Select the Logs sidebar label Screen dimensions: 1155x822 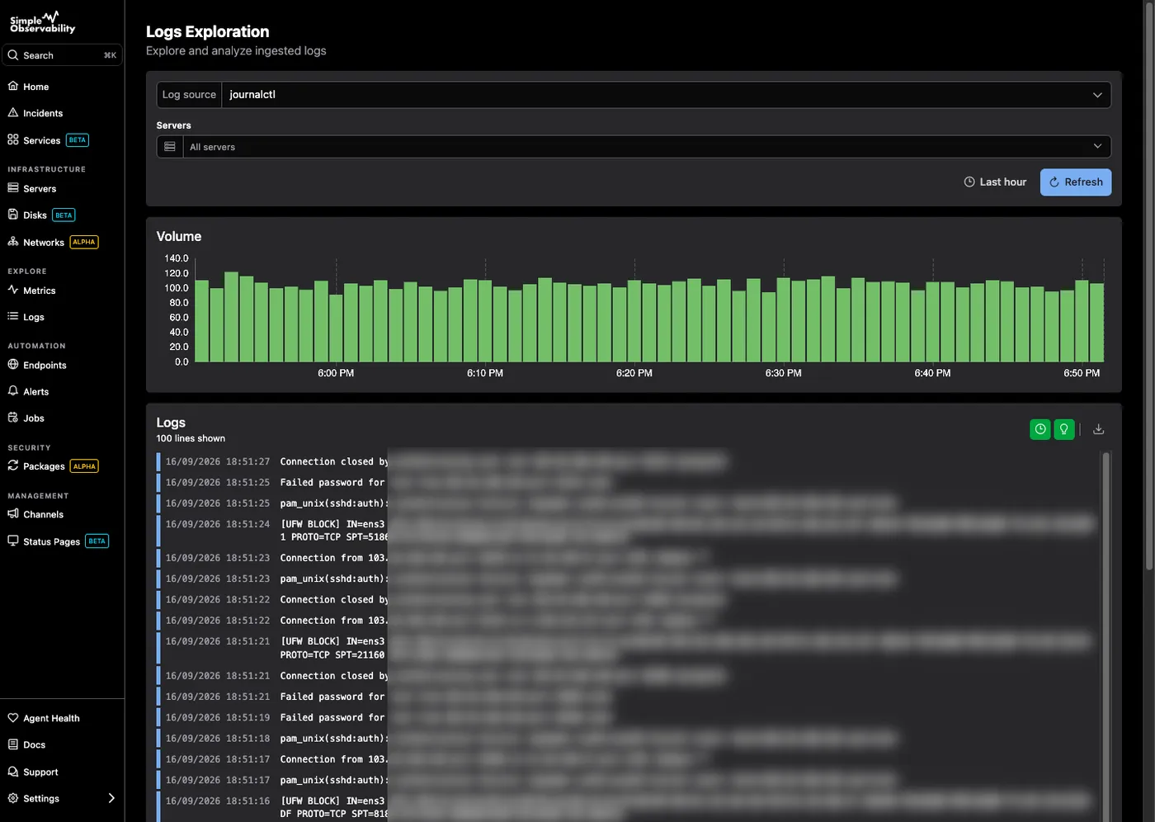pyautogui.click(x=34, y=317)
